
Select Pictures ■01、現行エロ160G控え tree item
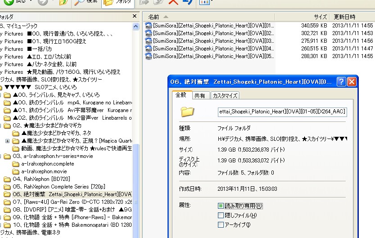click(x=43, y=41)
